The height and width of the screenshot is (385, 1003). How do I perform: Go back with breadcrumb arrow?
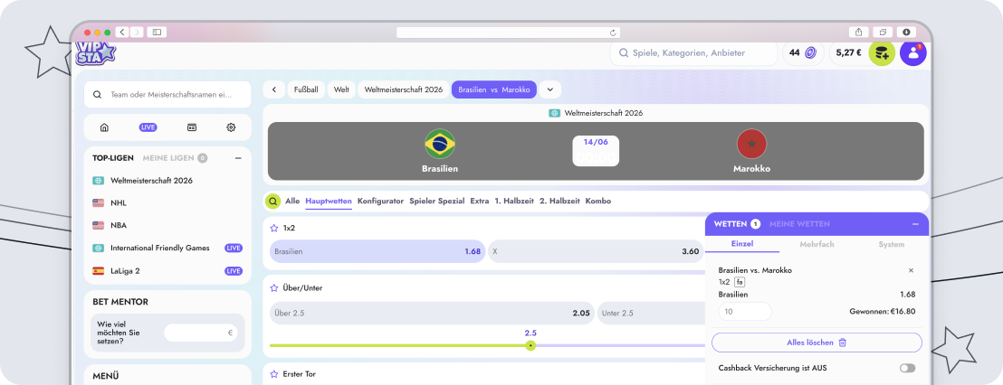tap(273, 90)
